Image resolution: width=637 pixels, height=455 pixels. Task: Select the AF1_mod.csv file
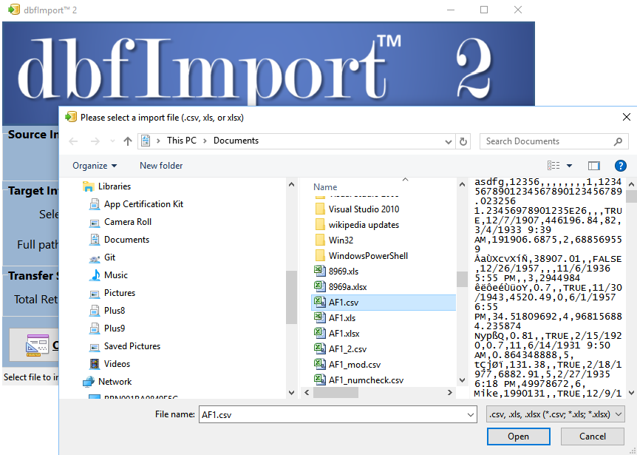pos(355,365)
